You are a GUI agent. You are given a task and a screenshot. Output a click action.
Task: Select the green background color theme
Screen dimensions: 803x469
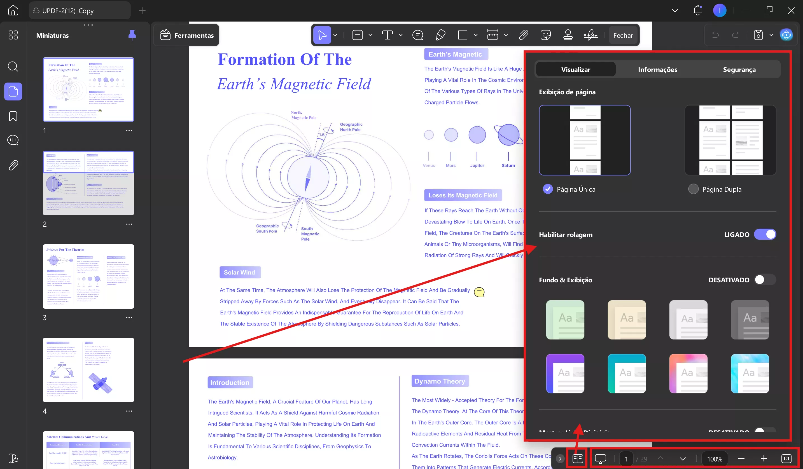(x=565, y=320)
